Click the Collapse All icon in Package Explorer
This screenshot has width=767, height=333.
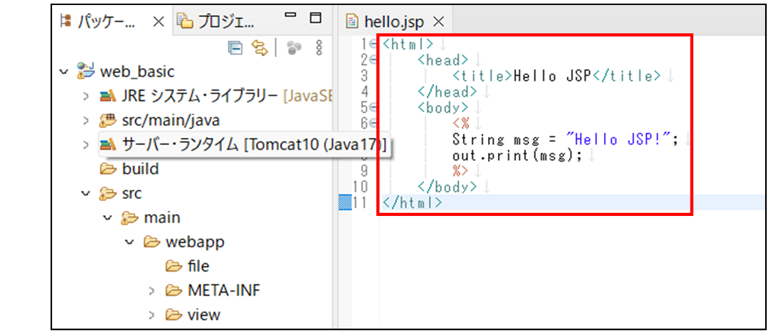tap(235, 48)
